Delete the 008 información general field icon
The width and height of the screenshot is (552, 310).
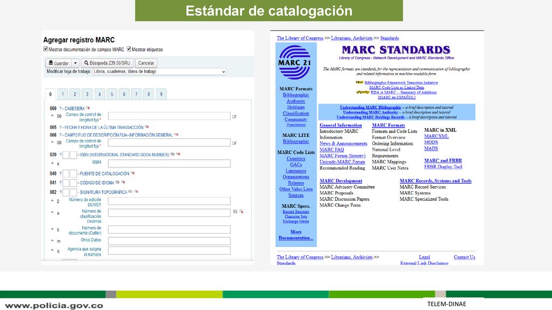(x=176, y=135)
